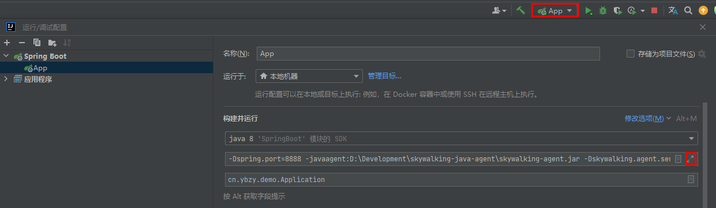The width and height of the screenshot is (716, 208).
Task: Create a new configuration folder
Action: (x=52, y=43)
